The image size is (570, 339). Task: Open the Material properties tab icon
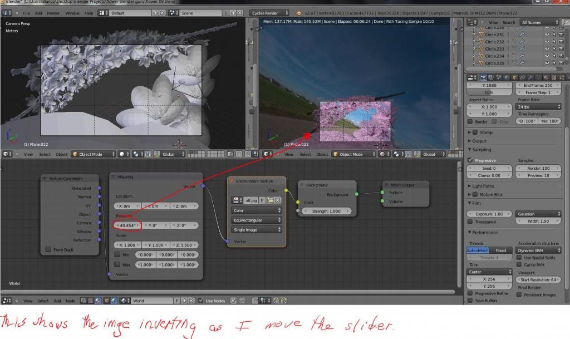coord(546,77)
